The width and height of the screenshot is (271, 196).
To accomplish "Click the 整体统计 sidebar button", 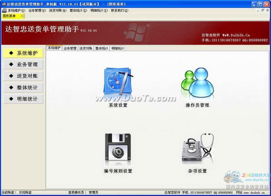I will click(x=23, y=87).
